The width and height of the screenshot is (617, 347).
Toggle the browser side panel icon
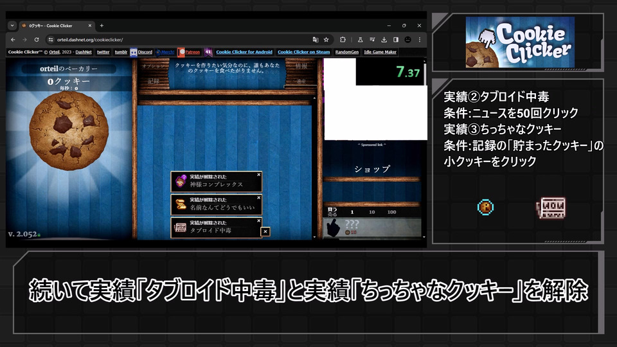point(396,40)
